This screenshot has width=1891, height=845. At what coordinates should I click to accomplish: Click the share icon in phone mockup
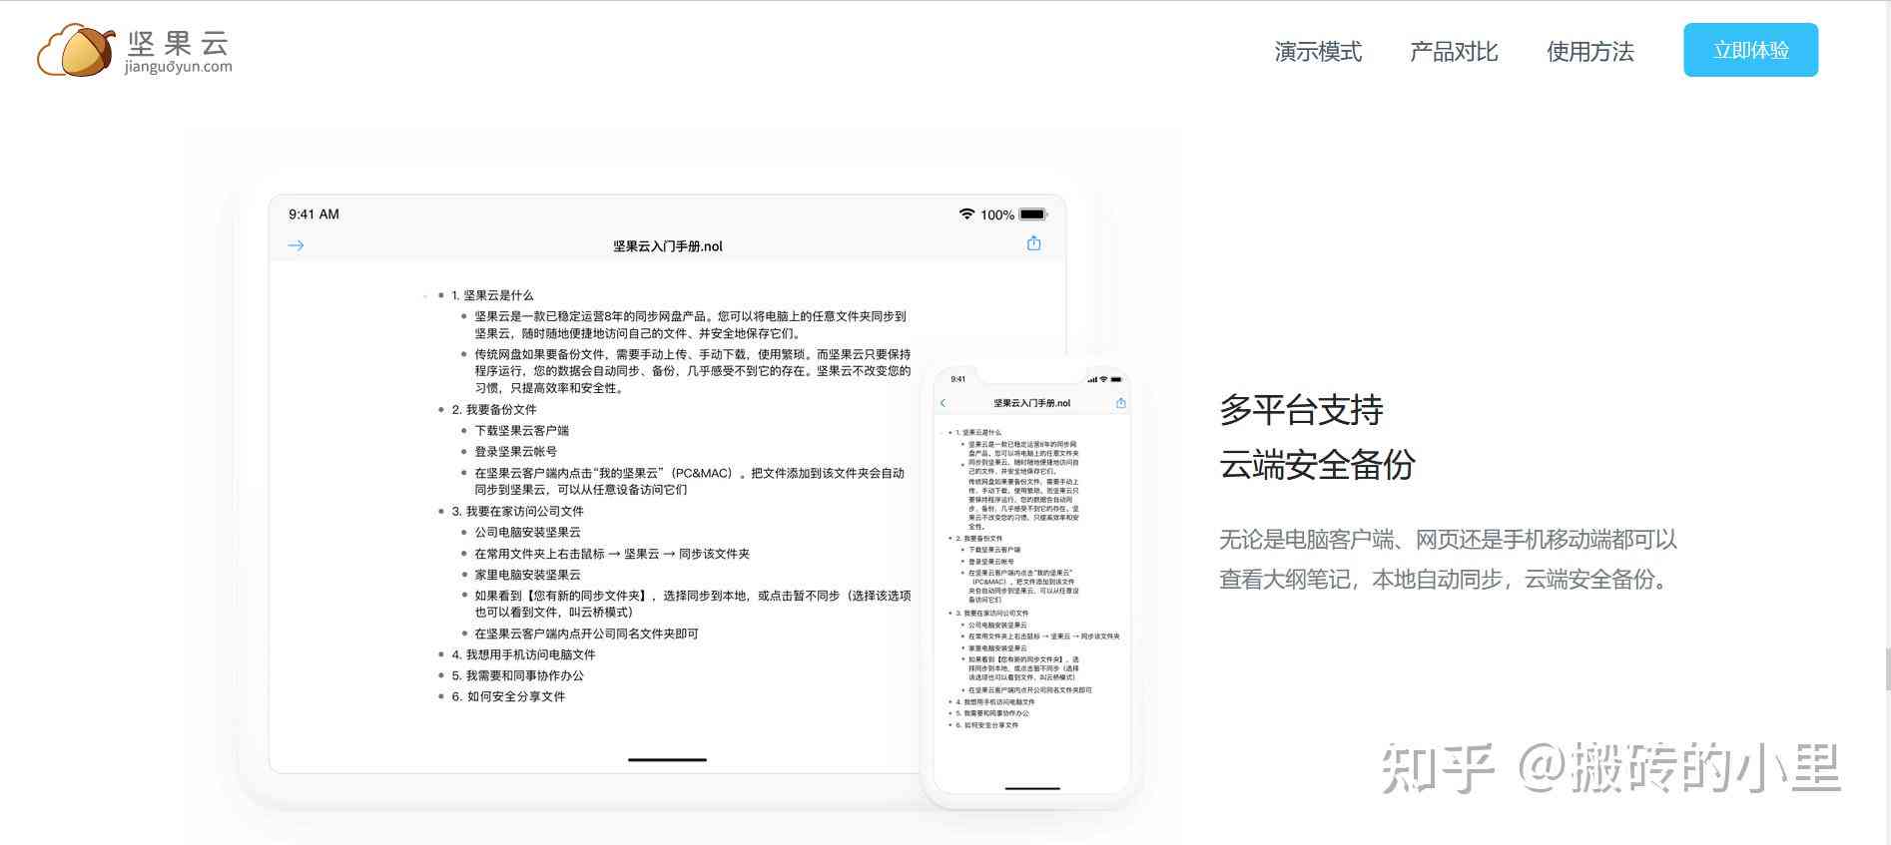point(1120,403)
